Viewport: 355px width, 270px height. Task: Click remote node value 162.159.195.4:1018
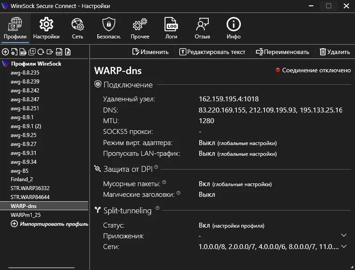[x=229, y=99]
